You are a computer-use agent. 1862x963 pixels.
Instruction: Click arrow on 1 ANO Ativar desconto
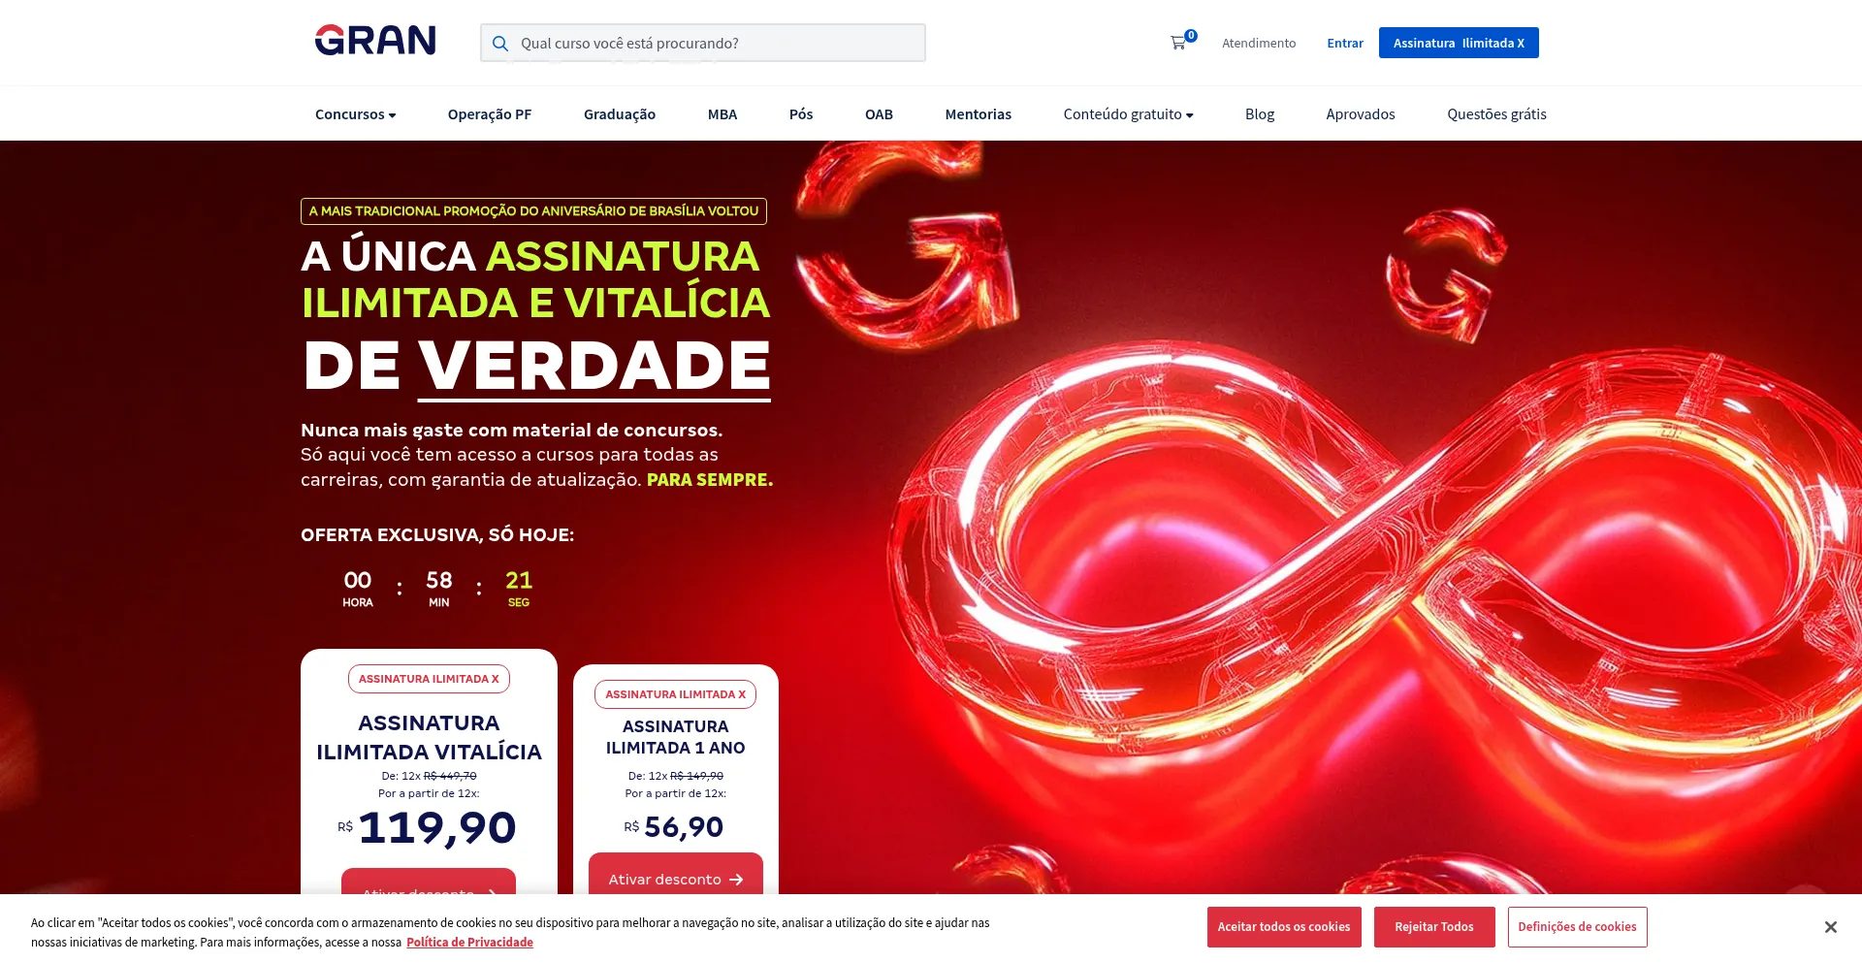tap(737, 880)
